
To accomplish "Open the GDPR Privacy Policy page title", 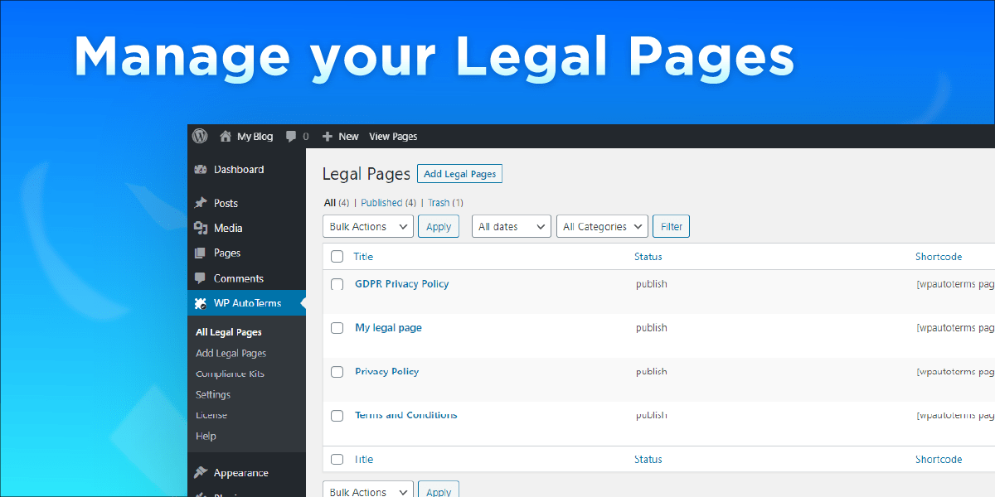I will click(402, 283).
